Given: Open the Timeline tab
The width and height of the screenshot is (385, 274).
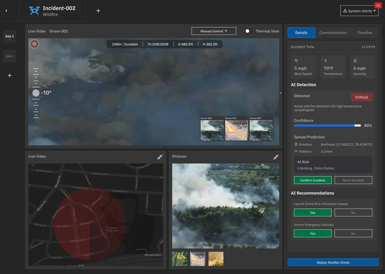Looking at the screenshot, I should coord(365,33).
